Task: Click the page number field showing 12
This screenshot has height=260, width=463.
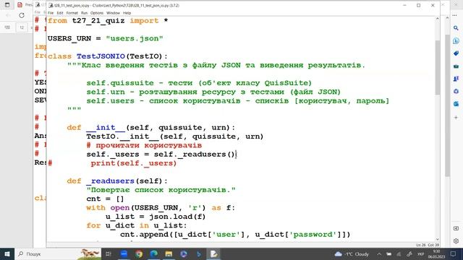Action: 22,27
